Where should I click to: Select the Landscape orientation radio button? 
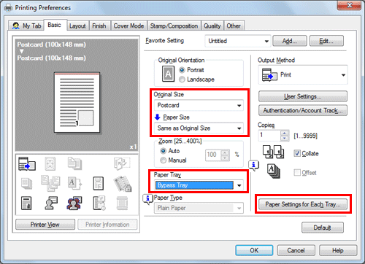[182, 79]
